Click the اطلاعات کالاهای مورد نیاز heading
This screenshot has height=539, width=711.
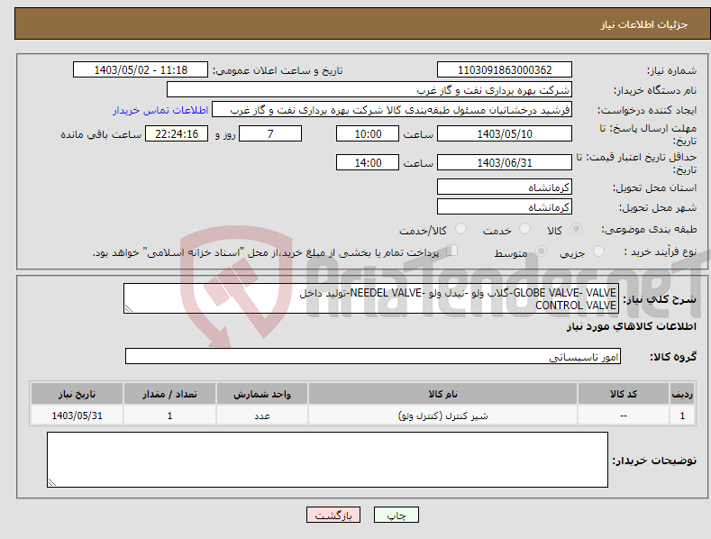[x=631, y=326]
